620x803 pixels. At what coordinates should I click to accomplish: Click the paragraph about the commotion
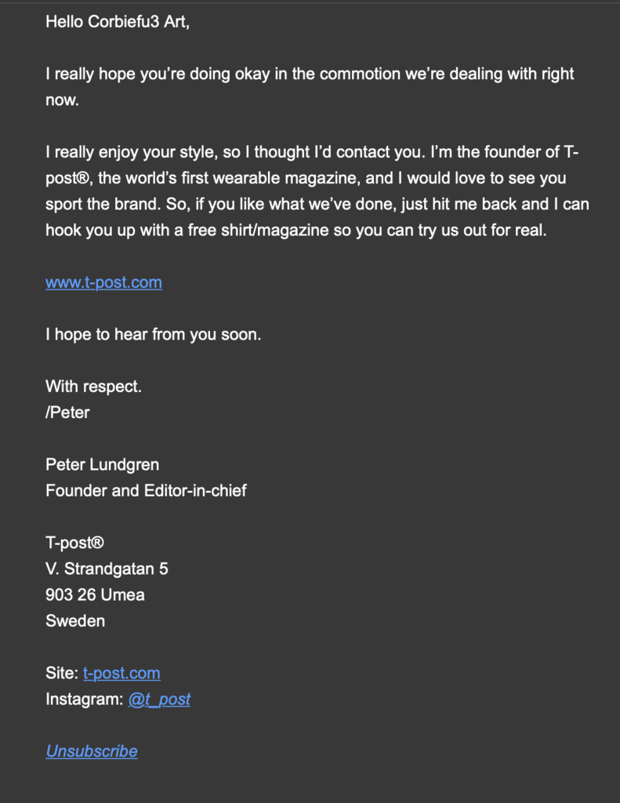(x=310, y=86)
